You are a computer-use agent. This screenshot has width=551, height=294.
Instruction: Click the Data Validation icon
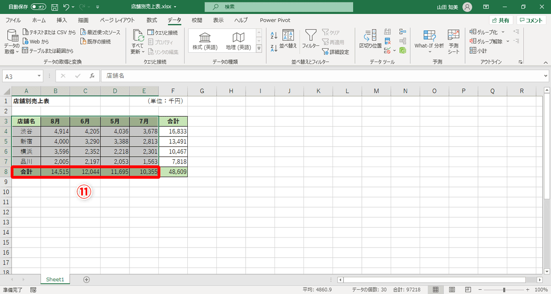[x=388, y=50]
